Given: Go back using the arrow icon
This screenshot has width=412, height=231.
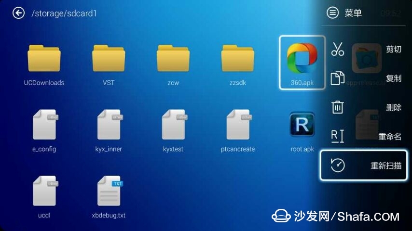Looking at the screenshot, I should click(18, 13).
